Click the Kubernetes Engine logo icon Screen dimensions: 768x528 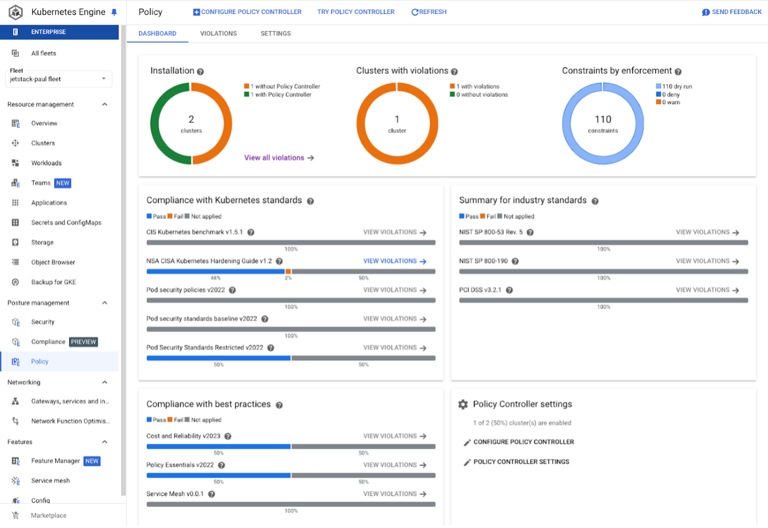[16, 12]
